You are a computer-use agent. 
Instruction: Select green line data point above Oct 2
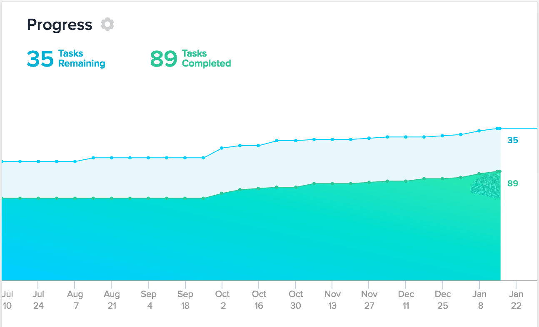point(222,193)
